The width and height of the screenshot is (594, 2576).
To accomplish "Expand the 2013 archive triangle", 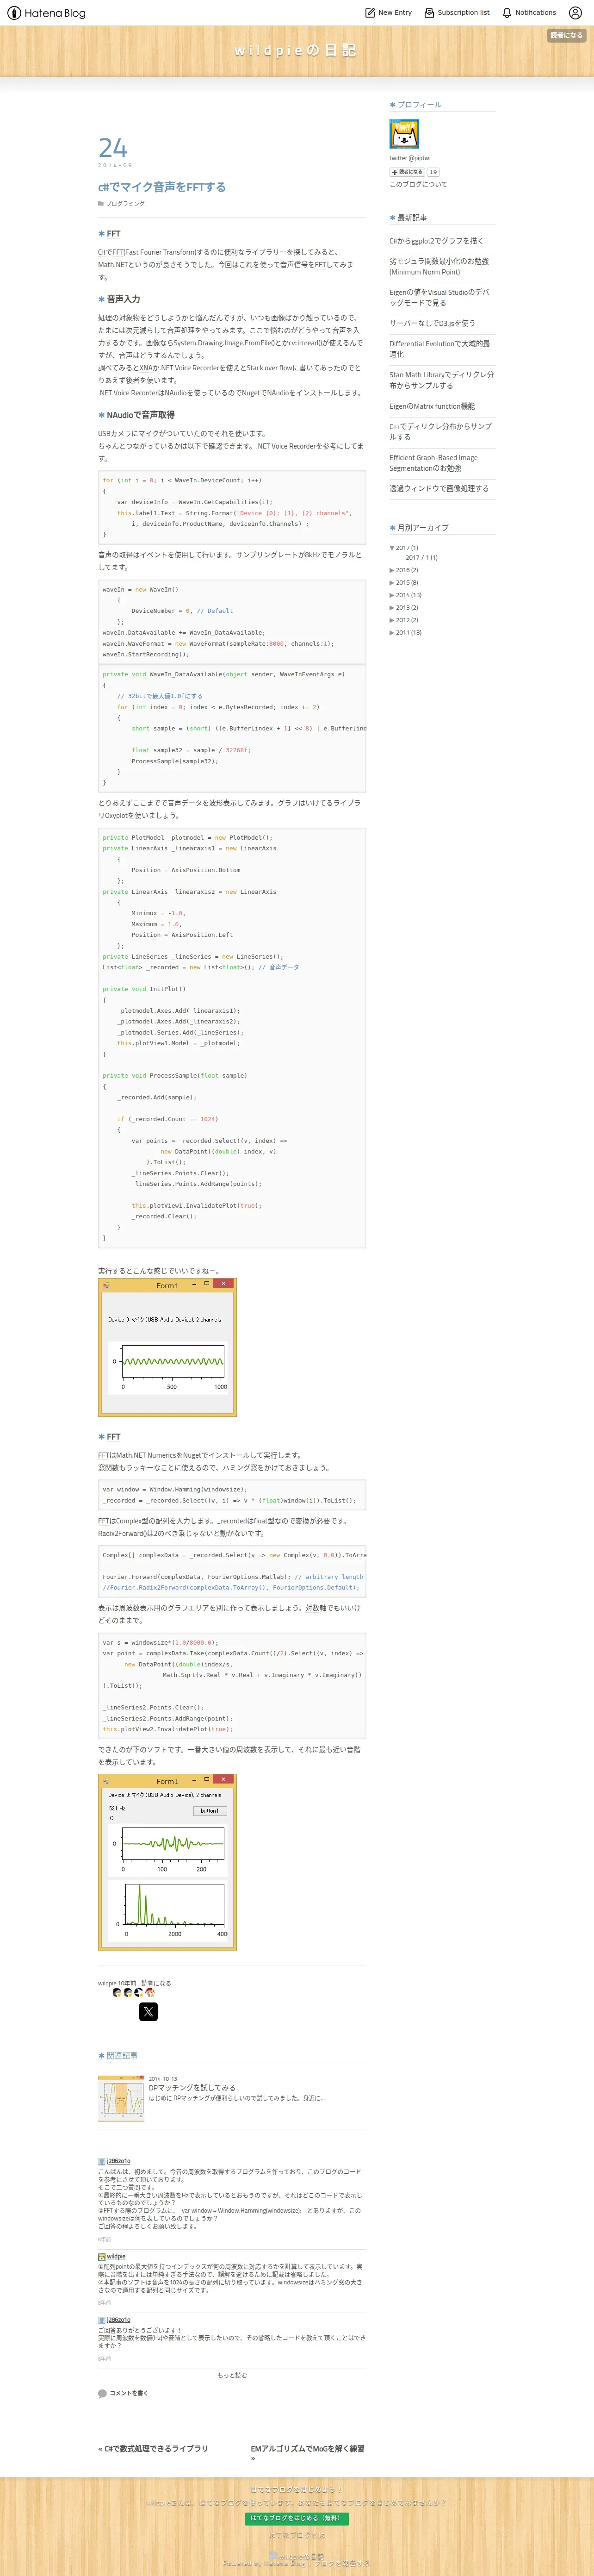I will [x=392, y=607].
